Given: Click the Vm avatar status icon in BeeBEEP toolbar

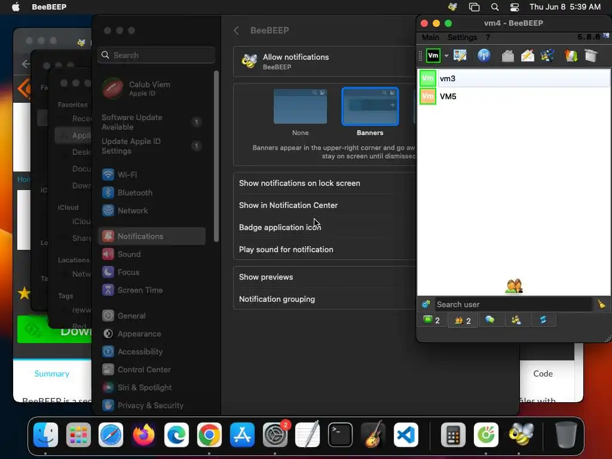Looking at the screenshot, I should click(x=433, y=56).
